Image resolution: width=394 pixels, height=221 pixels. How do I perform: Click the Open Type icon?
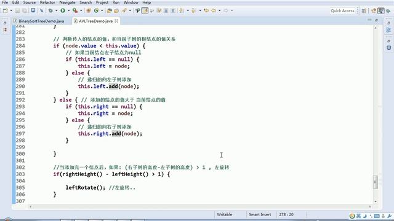click(x=110, y=10)
